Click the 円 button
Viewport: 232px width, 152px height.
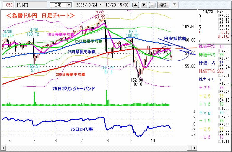point(174,5)
